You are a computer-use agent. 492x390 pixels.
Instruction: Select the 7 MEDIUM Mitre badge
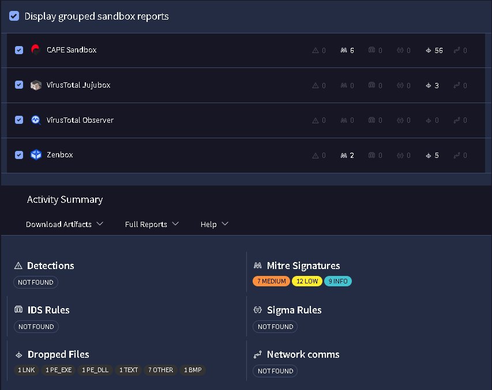pos(272,281)
